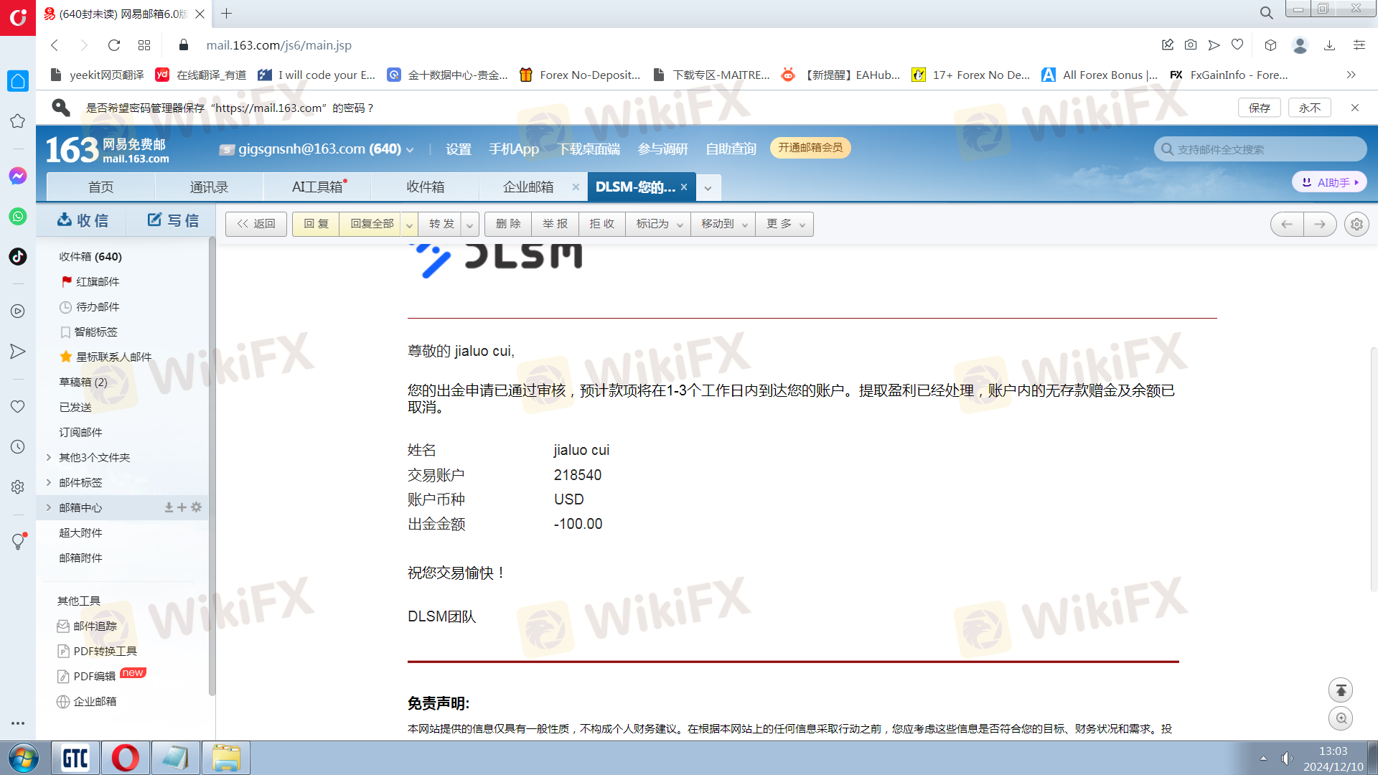Open the AI助手 button
Viewport: 1378px width, 775px height.
[x=1330, y=182]
